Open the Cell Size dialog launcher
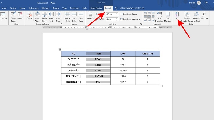 tap(141, 24)
